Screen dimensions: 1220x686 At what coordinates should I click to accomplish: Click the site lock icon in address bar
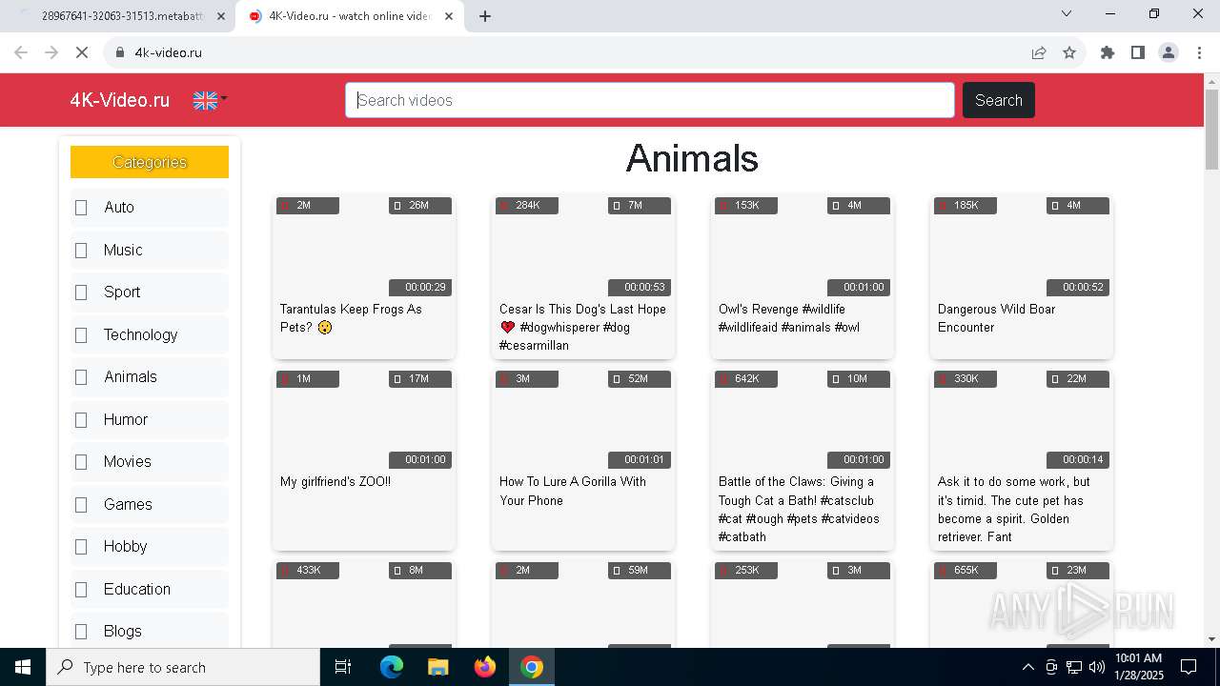(x=120, y=52)
